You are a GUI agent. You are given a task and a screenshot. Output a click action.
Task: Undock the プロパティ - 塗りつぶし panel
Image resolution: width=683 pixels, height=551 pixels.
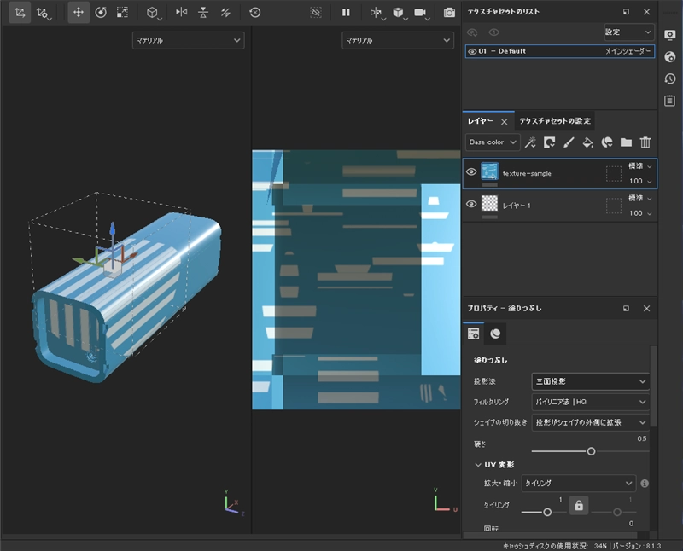pos(626,309)
